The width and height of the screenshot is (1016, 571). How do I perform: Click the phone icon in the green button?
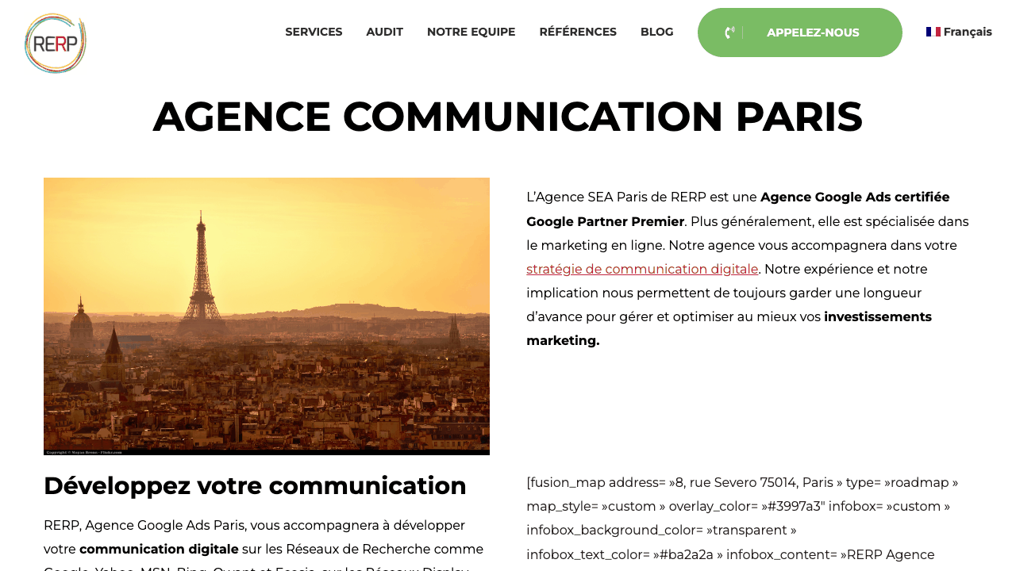[729, 33]
